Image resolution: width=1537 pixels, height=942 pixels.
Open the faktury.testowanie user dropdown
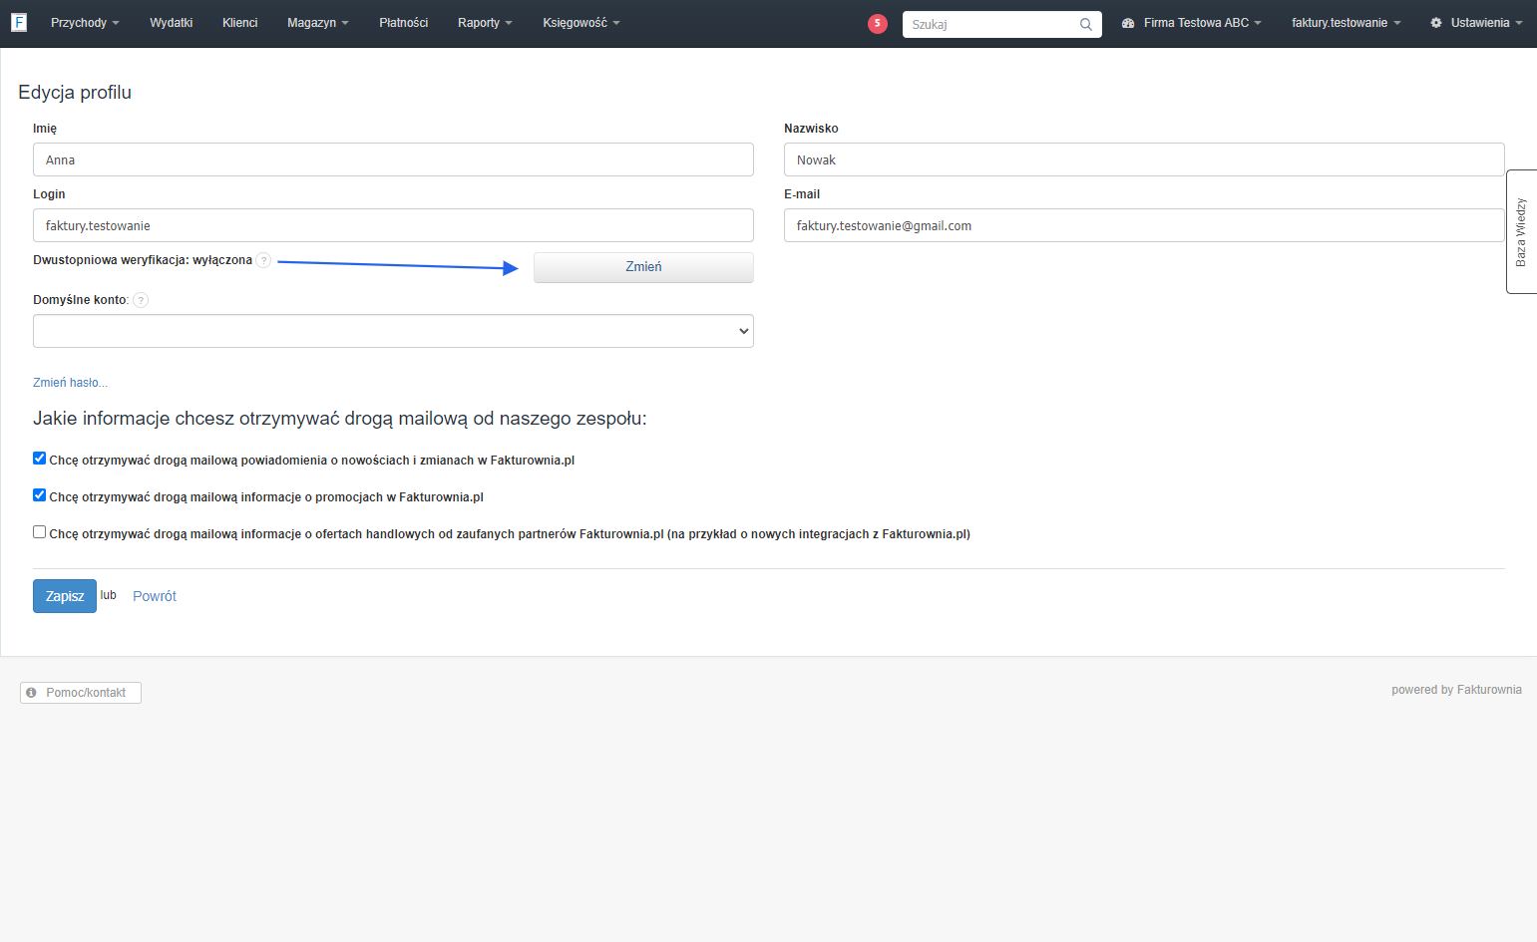pyautogui.click(x=1346, y=23)
